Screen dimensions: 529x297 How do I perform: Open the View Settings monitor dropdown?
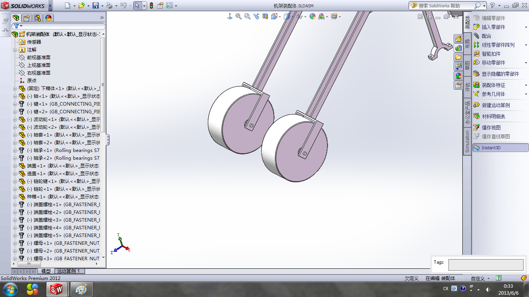pyautogui.click(x=335, y=16)
